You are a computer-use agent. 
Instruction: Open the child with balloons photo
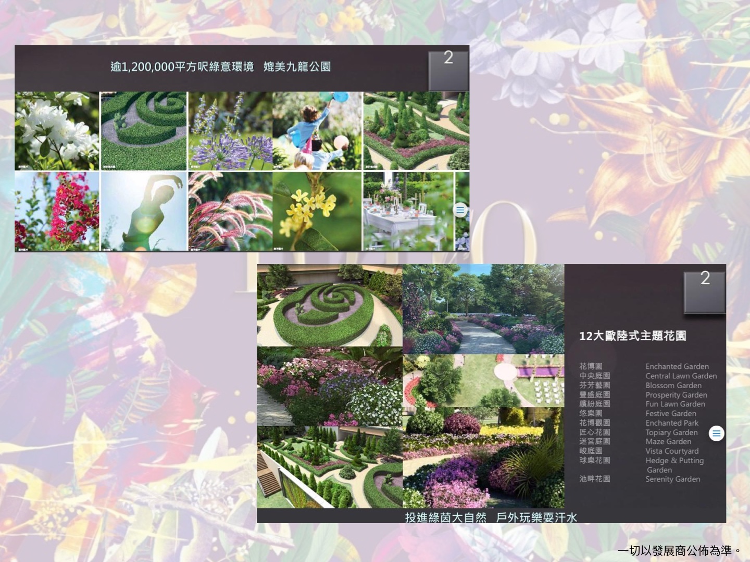pos(317,131)
